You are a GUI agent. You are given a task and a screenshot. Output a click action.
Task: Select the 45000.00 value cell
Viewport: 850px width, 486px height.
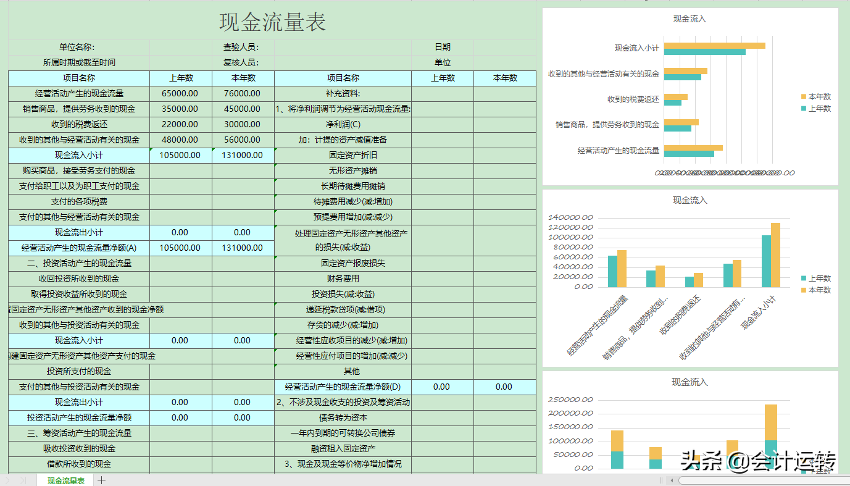(243, 109)
